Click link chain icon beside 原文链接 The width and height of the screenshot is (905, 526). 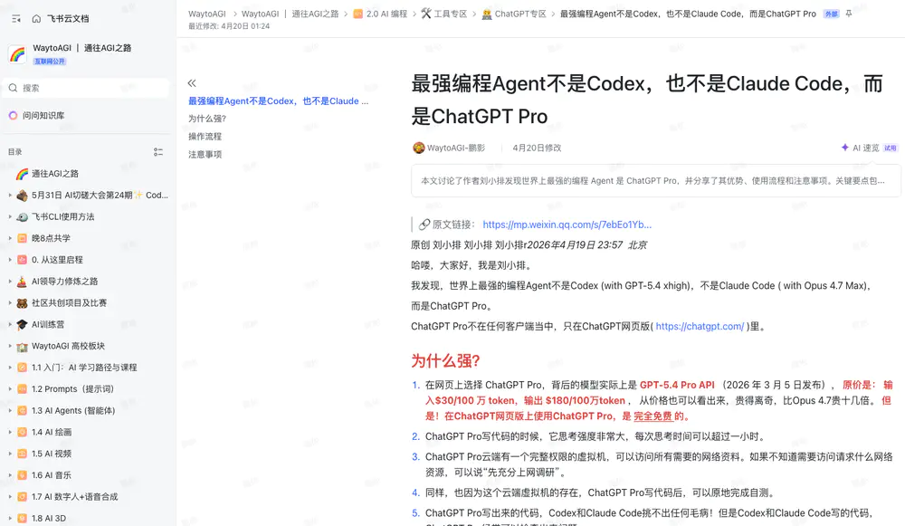pyautogui.click(x=424, y=225)
